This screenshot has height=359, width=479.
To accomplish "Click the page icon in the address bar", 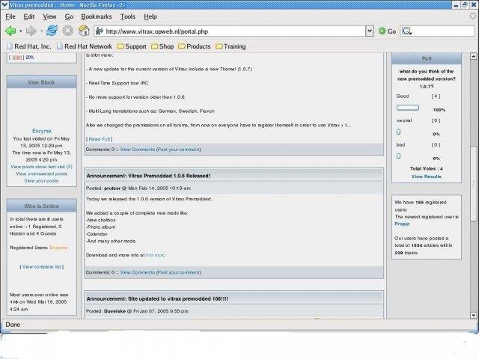I will [x=100, y=31].
